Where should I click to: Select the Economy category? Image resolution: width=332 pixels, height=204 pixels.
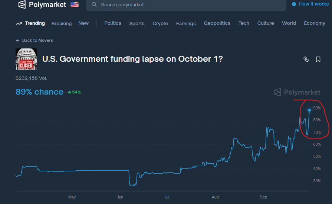(314, 23)
